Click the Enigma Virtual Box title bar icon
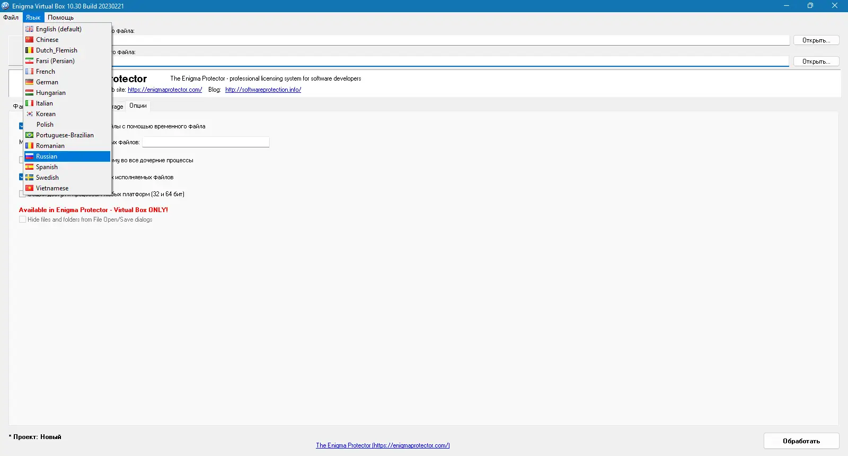The image size is (848, 456). (x=5, y=6)
